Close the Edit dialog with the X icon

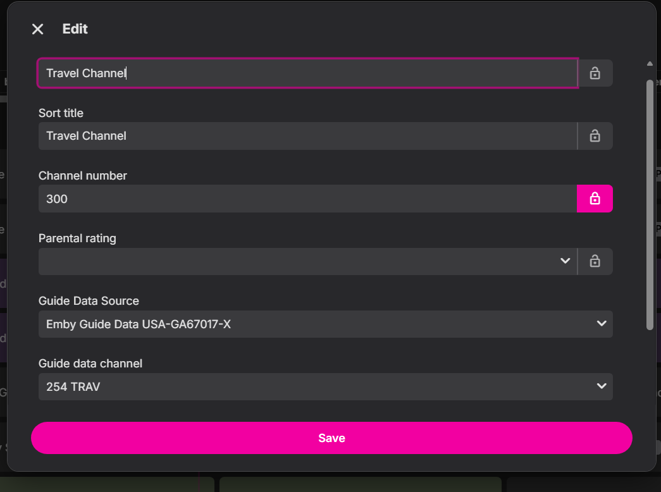pyautogui.click(x=38, y=29)
